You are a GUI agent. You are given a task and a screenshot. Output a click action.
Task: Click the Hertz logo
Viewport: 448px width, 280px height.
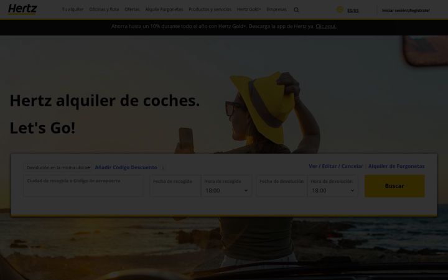(x=22, y=9)
